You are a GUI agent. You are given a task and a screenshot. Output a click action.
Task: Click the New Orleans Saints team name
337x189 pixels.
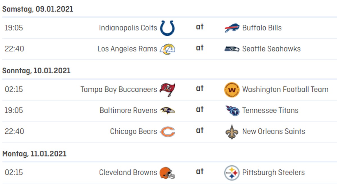(274, 131)
